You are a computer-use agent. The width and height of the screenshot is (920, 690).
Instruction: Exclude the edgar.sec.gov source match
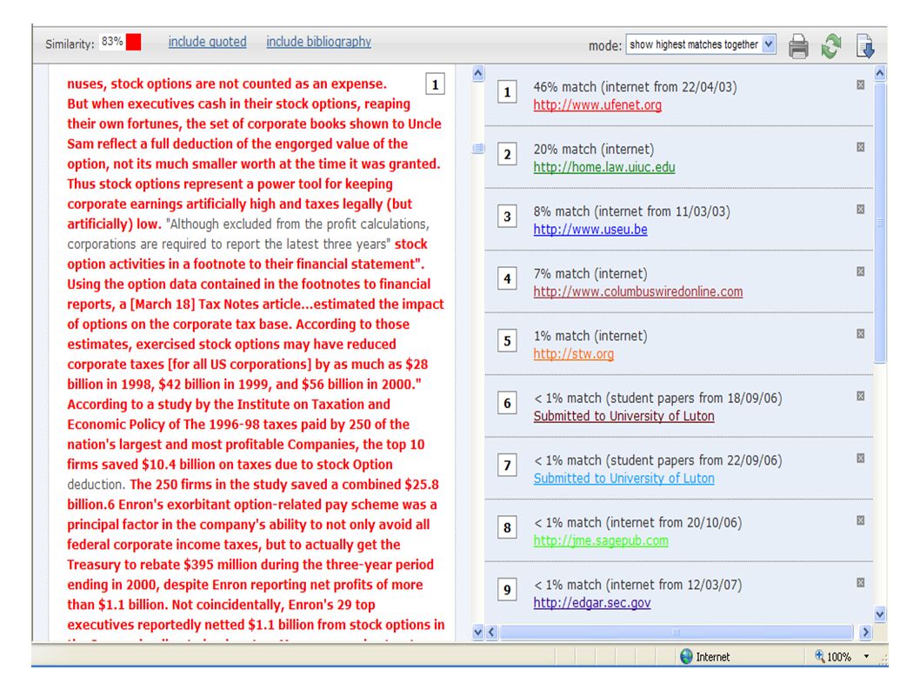click(x=860, y=582)
